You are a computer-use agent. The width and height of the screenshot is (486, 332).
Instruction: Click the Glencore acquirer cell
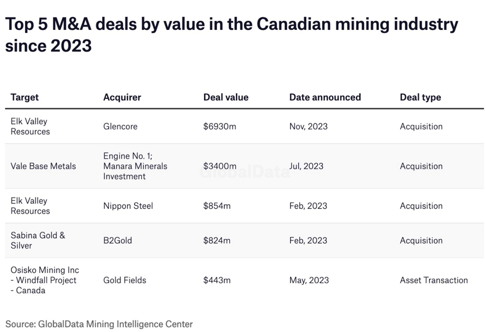click(120, 127)
